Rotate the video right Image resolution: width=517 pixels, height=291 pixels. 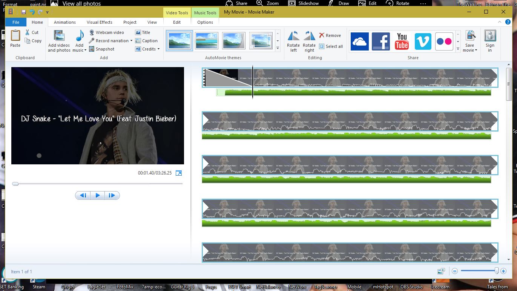309,41
